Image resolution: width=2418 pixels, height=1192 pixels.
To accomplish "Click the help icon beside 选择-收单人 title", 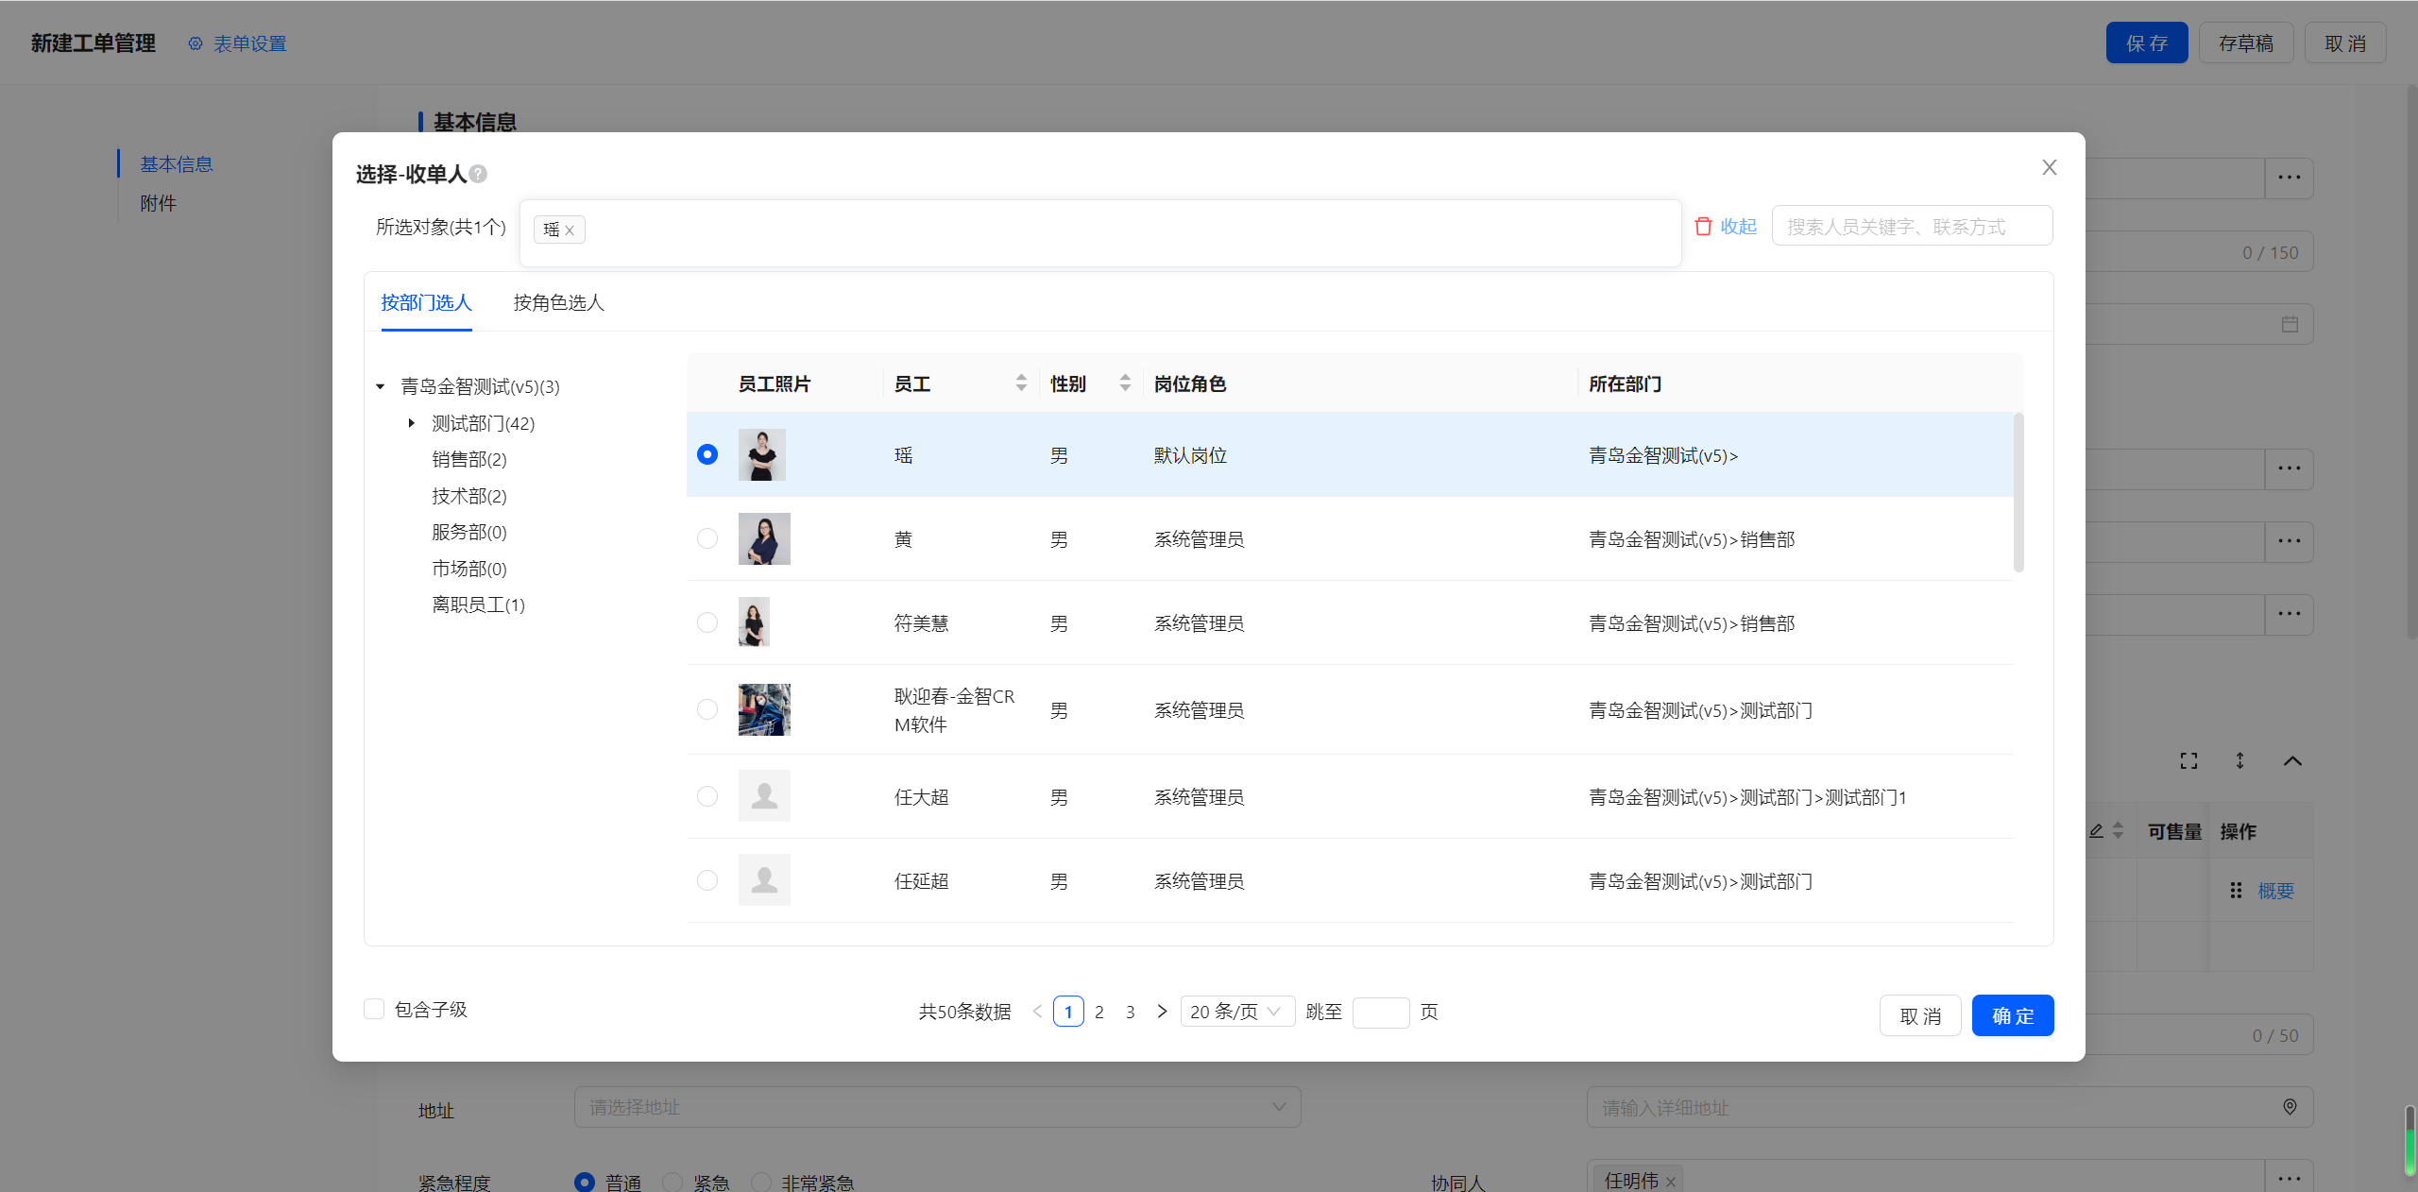I will point(478,174).
